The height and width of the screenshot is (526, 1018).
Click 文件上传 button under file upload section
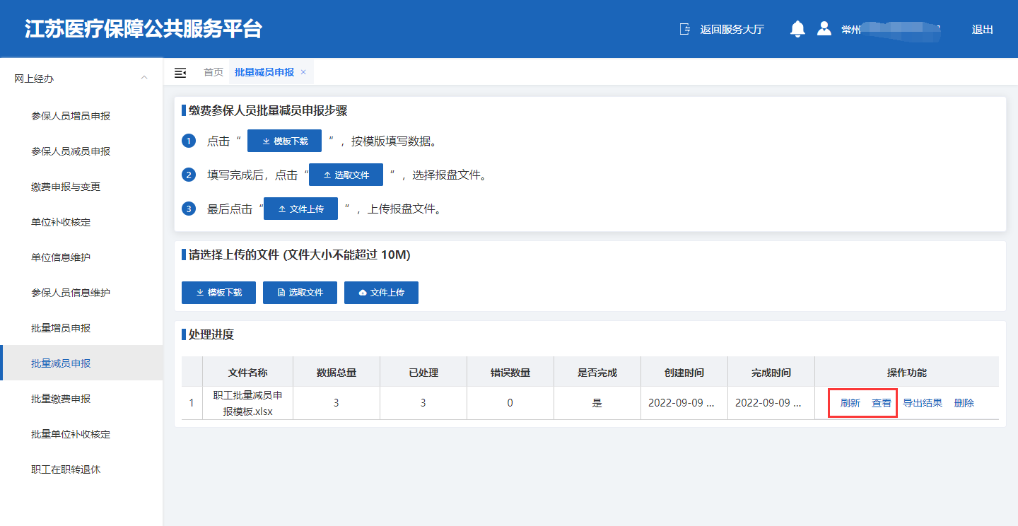[x=381, y=293]
